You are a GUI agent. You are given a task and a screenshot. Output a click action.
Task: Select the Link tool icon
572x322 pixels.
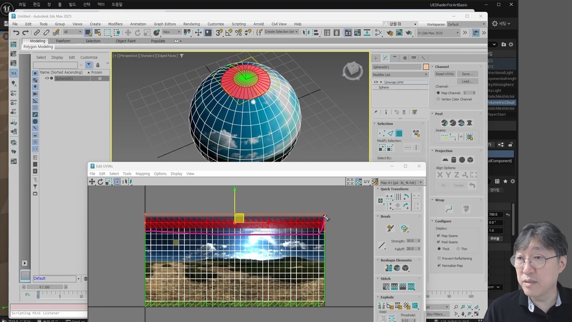[x=37, y=33]
